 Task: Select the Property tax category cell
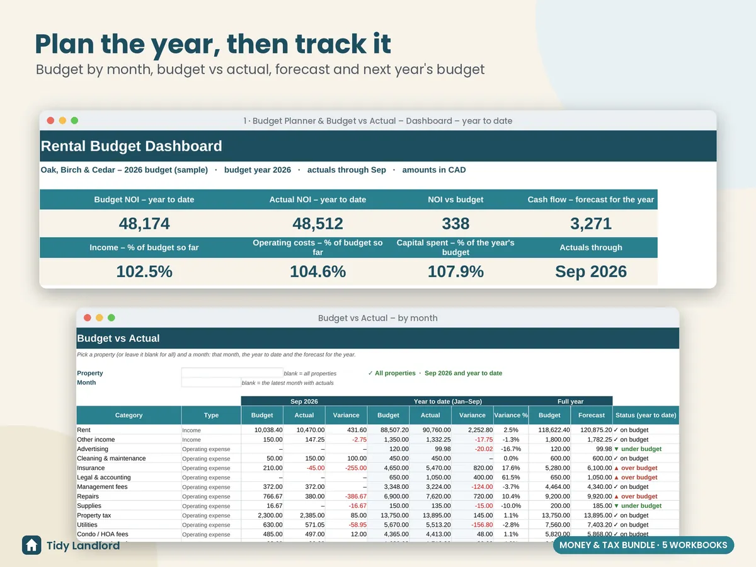(129, 515)
